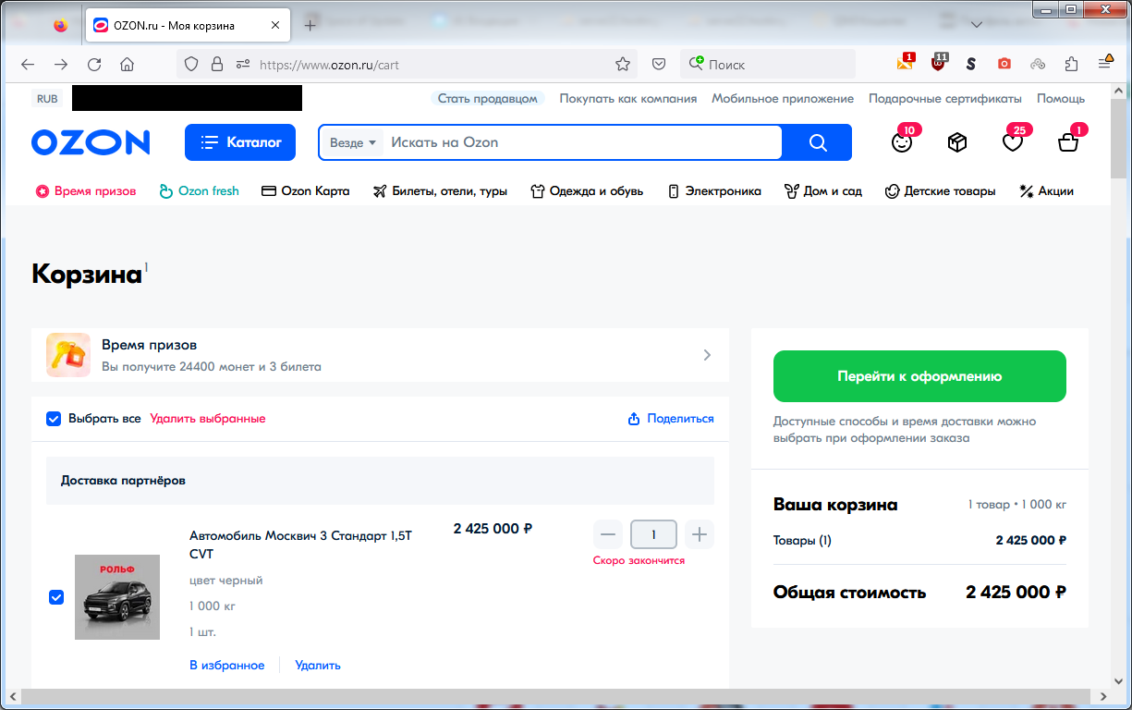The height and width of the screenshot is (710, 1132).
Task: Click Покупать как компания link
Action: [628, 98]
